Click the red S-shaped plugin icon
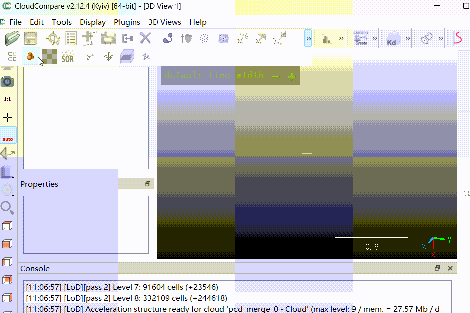Viewport: 470px width, 313px height. point(458,38)
